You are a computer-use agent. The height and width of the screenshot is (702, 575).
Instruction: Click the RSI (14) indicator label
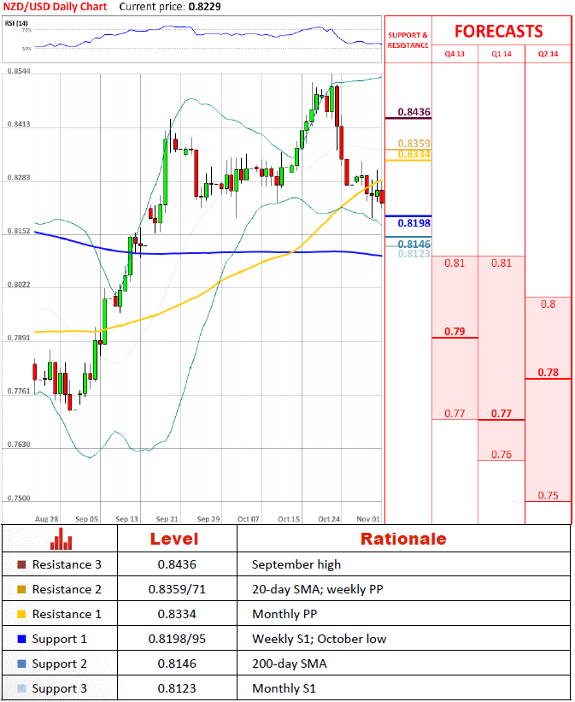coord(15,23)
